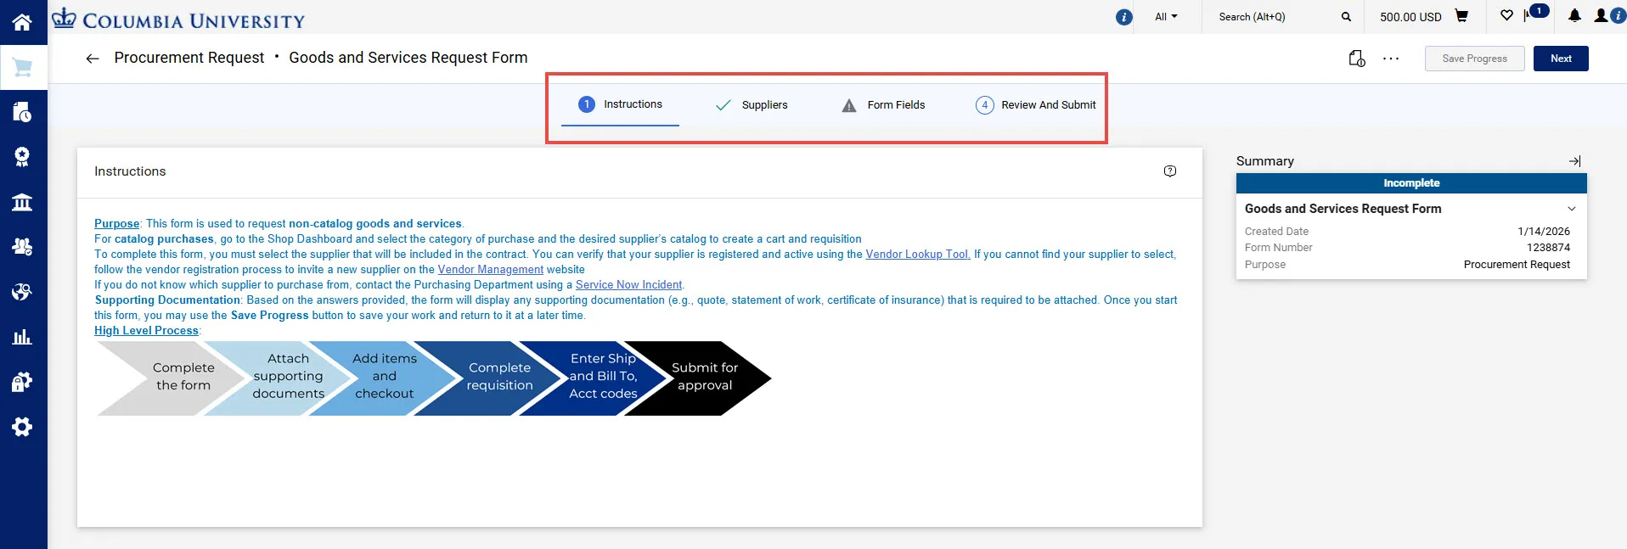The image size is (1627, 549).
Task: Switch to the Suppliers step tab
Action: [752, 105]
